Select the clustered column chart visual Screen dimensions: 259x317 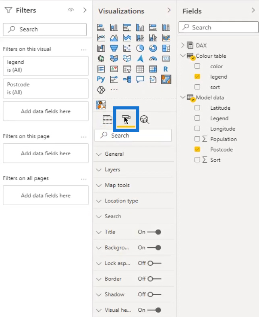[140, 27]
